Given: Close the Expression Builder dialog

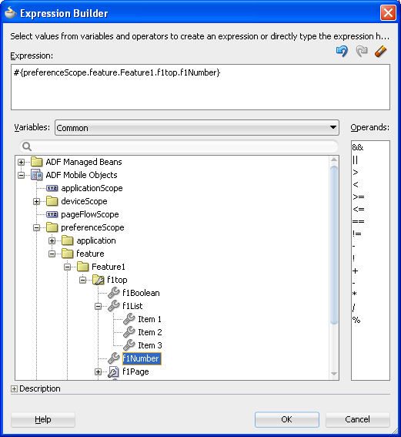Looking at the screenshot, I should tap(388, 12).
